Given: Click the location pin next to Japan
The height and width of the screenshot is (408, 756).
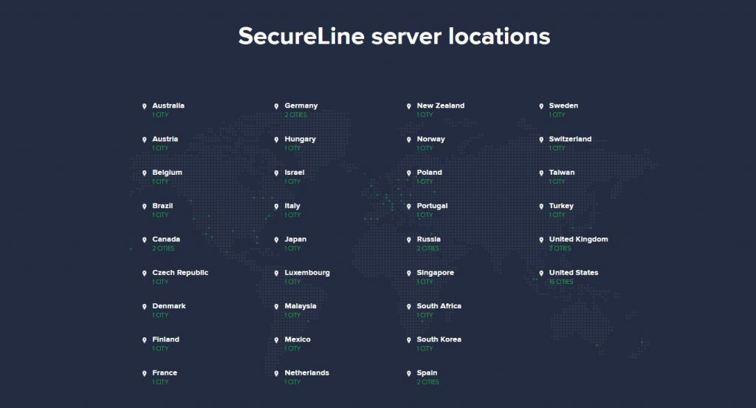Looking at the screenshot, I should click(277, 240).
